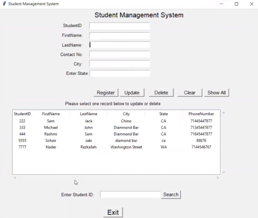The width and height of the screenshot is (258, 218).
Task: Click the PhoneNumber column header
Action: pos(201,114)
